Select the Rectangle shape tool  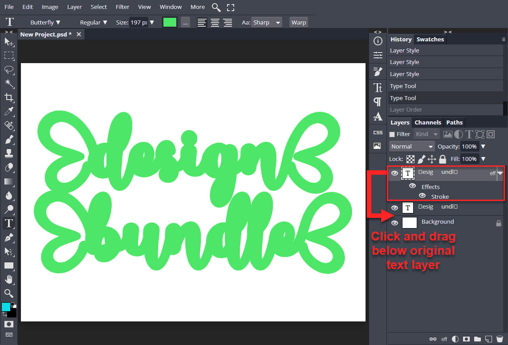tap(9, 266)
